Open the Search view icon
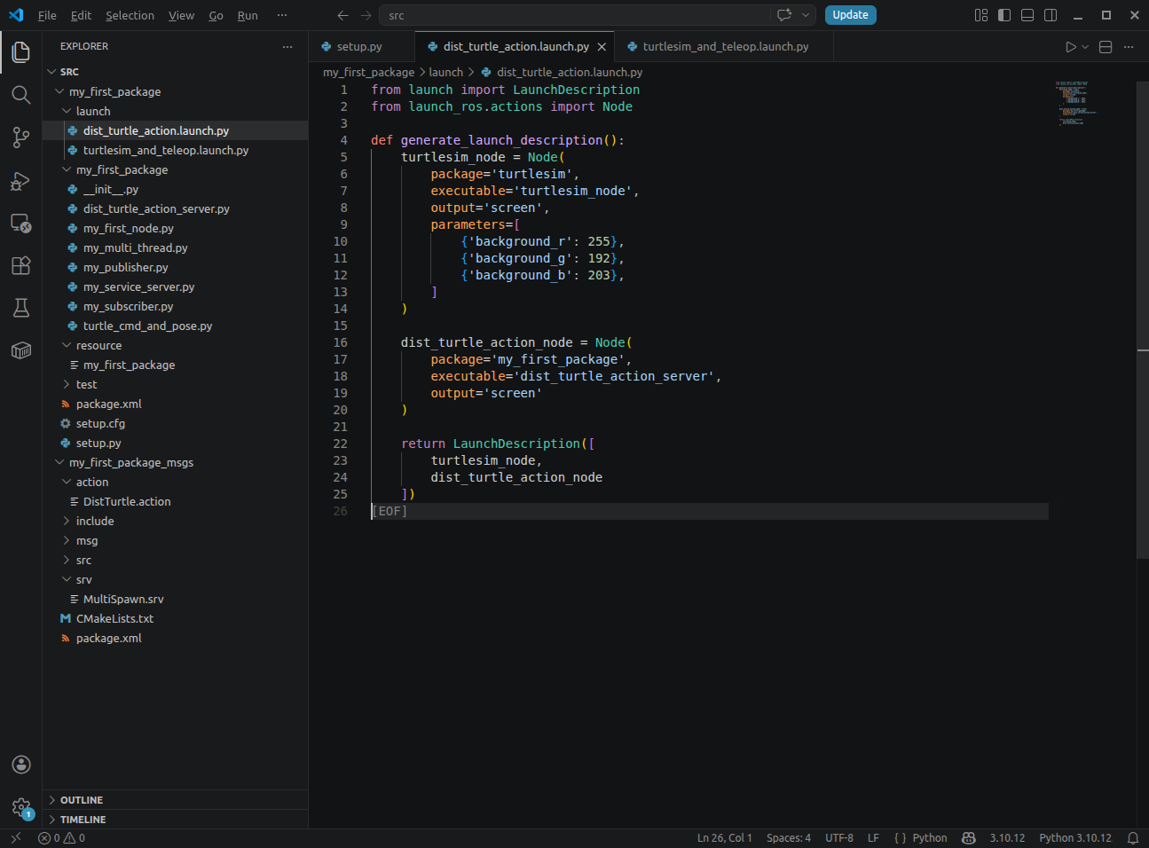Image resolution: width=1149 pixels, height=848 pixels. point(21,95)
